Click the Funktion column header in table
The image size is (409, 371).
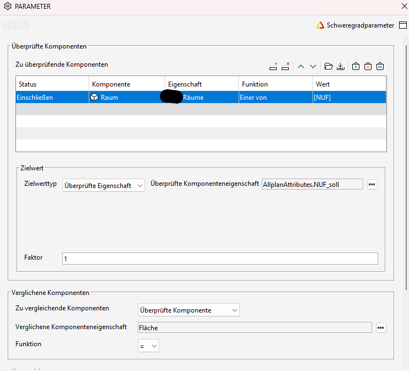(276, 84)
